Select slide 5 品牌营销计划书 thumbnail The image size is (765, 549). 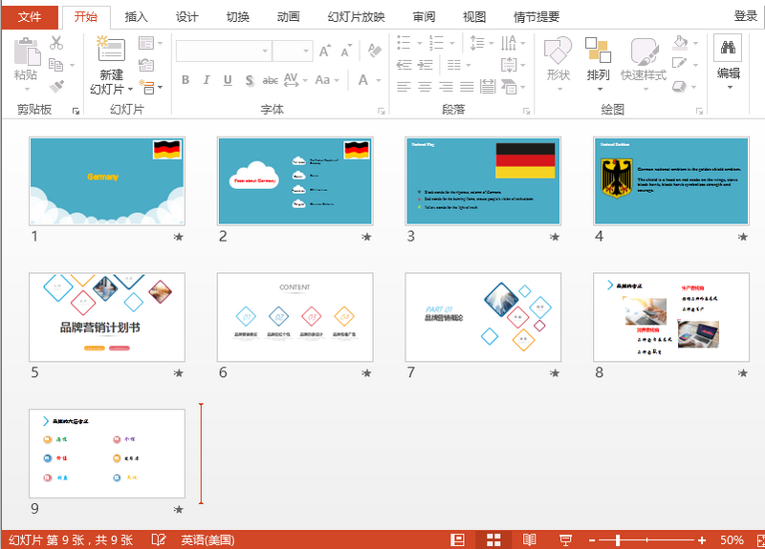click(107, 317)
